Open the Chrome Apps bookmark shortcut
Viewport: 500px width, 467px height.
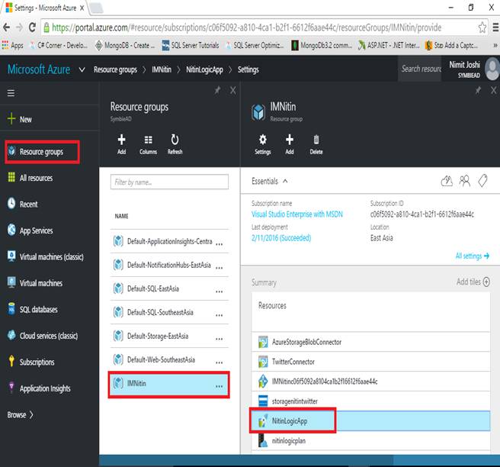click(13, 45)
